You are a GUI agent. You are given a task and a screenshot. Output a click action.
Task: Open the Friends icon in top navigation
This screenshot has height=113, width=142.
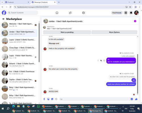70,13
